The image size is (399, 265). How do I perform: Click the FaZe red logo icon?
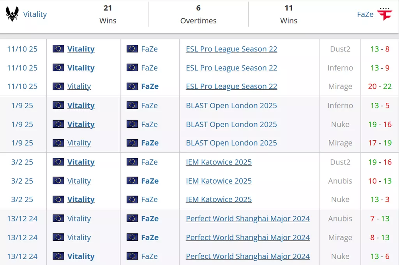(x=385, y=14)
